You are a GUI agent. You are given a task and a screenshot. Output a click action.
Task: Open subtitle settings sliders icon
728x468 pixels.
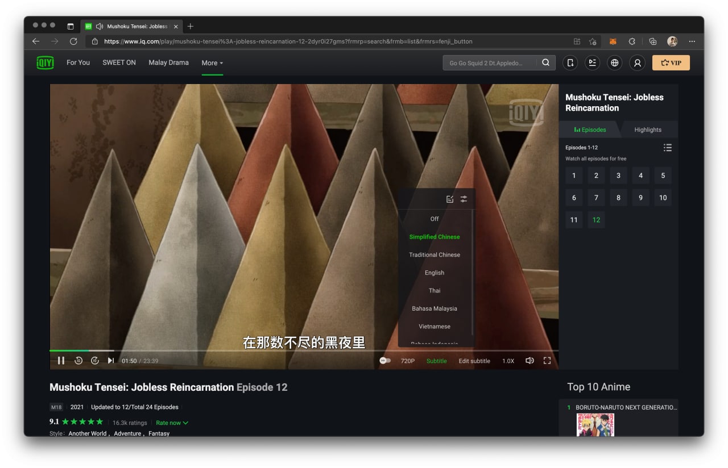(x=464, y=199)
